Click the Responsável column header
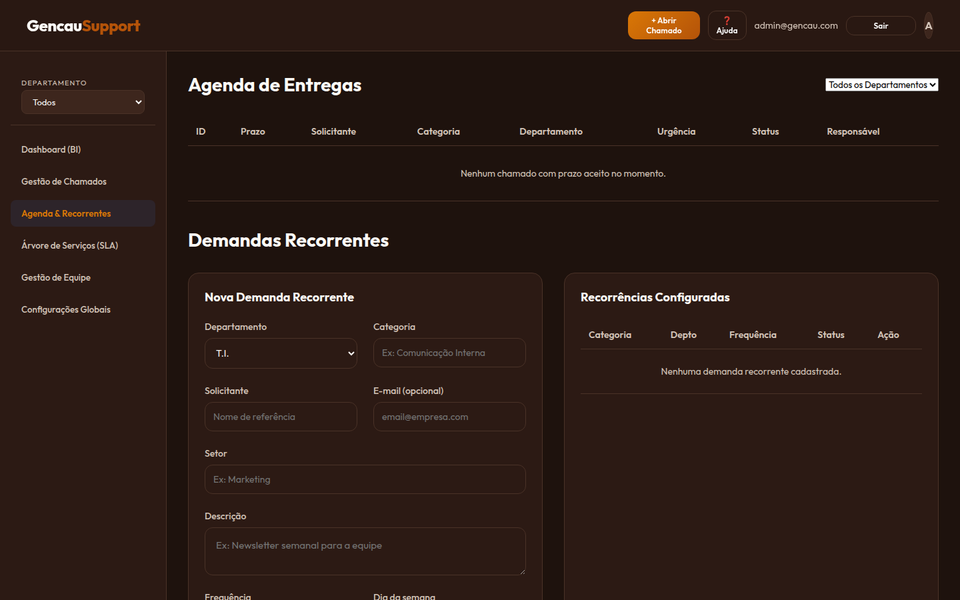 (x=853, y=131)
